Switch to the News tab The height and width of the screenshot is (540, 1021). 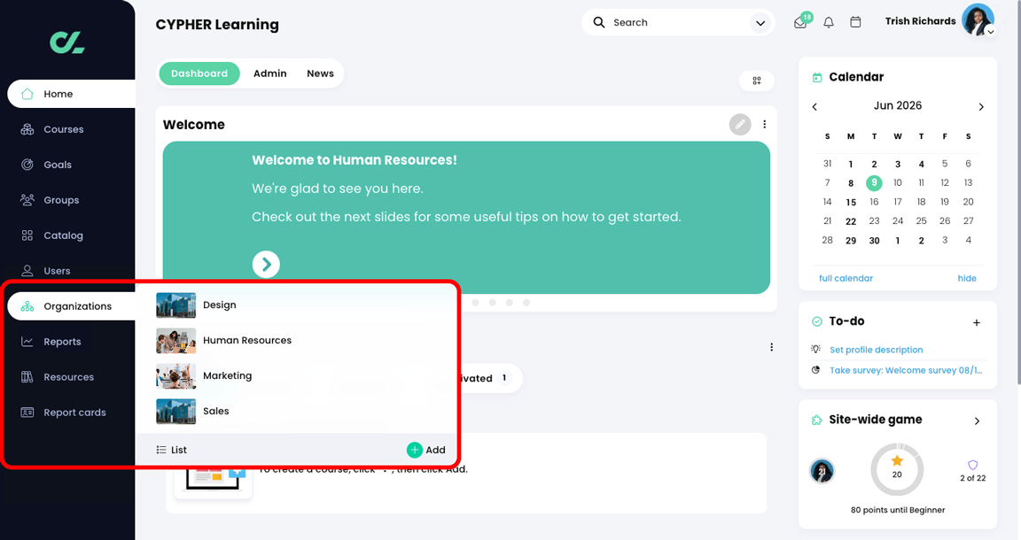pyautogui.click(x=320, y=73)
